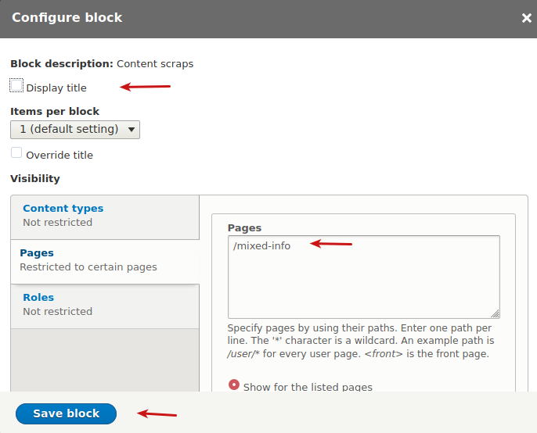Close the Configure block dialog

tap(526, 18)
